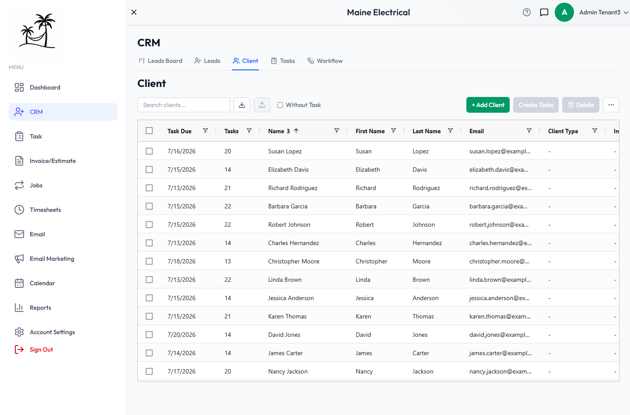Open Invoice/Estimate section

click(63, 161)
